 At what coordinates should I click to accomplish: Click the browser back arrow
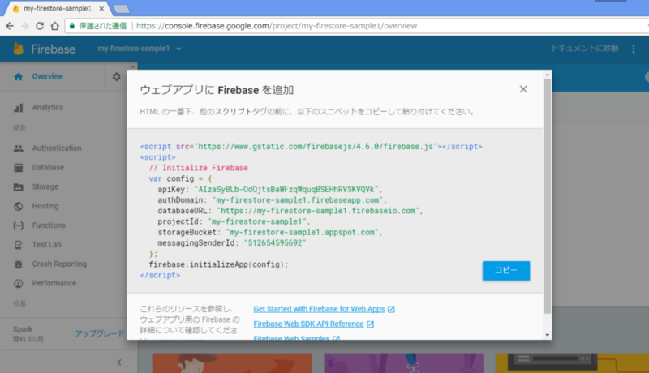click(x=10, y=26)
